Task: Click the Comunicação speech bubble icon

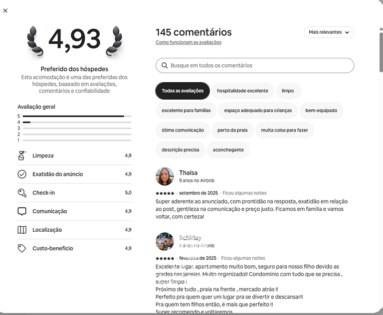Action: tap(22, 211)
